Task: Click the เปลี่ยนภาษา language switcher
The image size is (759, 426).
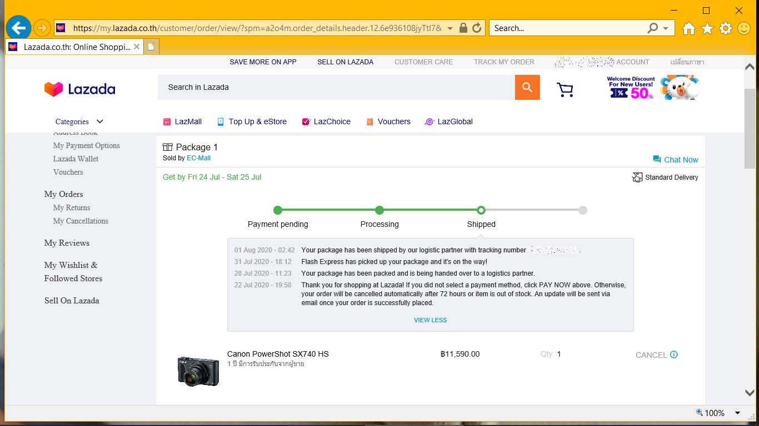Action: (x=687, y=62)
